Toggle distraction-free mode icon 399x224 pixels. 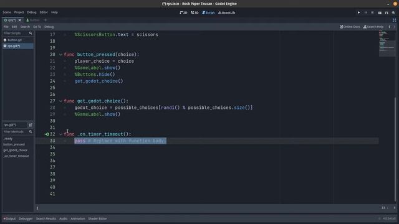(x=394, y=20)
